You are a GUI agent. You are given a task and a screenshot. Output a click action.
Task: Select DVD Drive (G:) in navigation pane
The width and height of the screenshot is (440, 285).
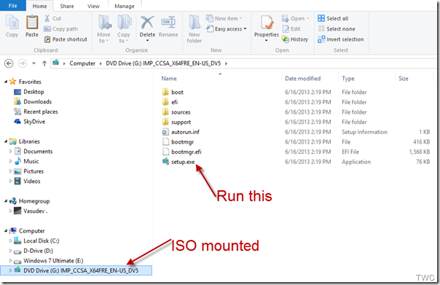coord(76,270)
